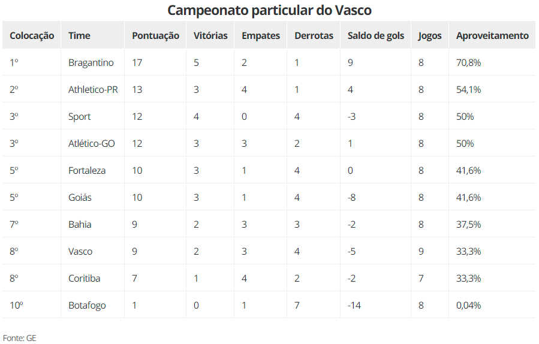This screenshot has height=344, width=539.
Task: Click the Derrotas column header
Action: [314, 35]
